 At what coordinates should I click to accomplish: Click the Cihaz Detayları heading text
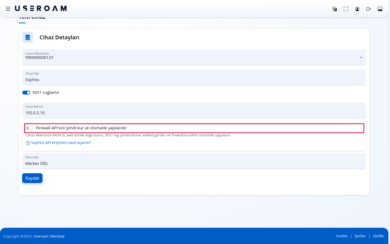tap(59, 37)
